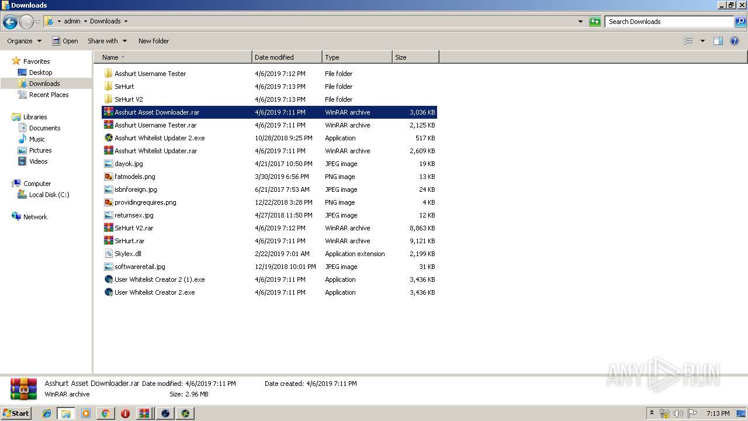Show hidden tray icons arrow

click(652, 413)
